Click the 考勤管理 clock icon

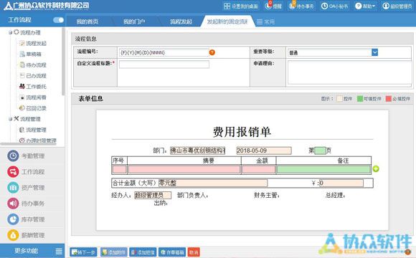(x=13, y=156)
